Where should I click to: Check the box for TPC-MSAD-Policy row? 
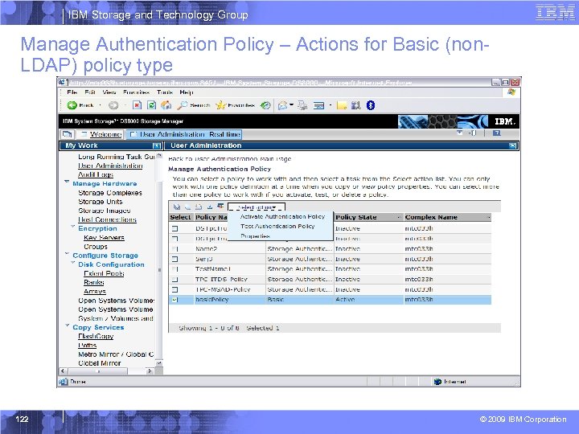click(x=175, y=290)
